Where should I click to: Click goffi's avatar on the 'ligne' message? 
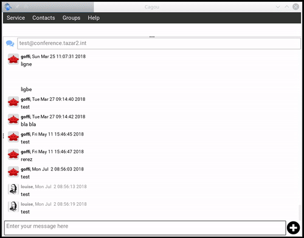13,59
